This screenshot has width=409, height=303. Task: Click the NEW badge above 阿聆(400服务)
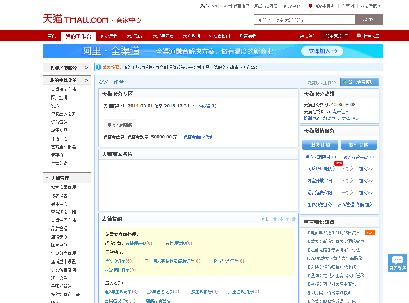(339, 163)
